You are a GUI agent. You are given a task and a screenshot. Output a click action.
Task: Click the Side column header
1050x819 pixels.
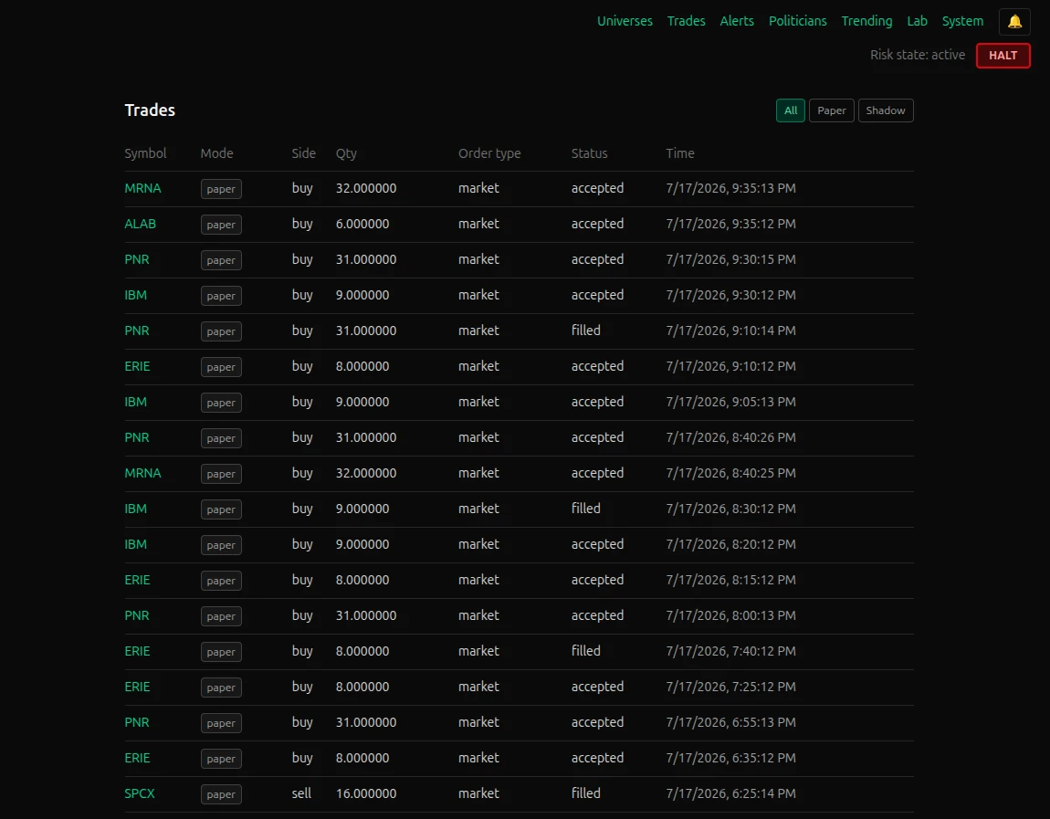click(303, 153)
